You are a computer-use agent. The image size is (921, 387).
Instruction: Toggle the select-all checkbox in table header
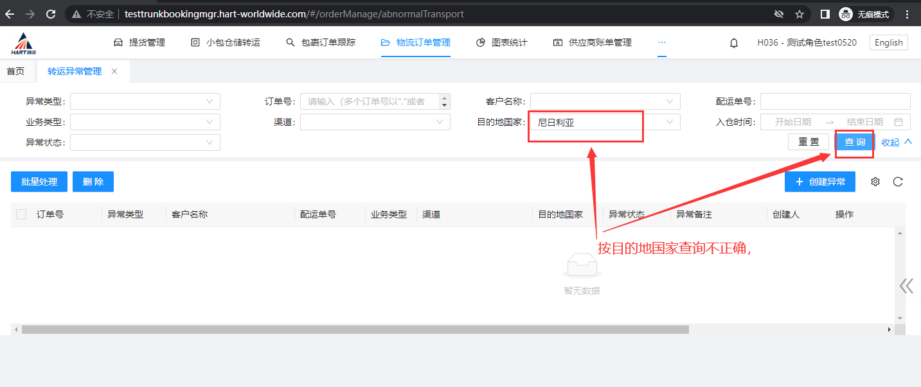point(21,214)
